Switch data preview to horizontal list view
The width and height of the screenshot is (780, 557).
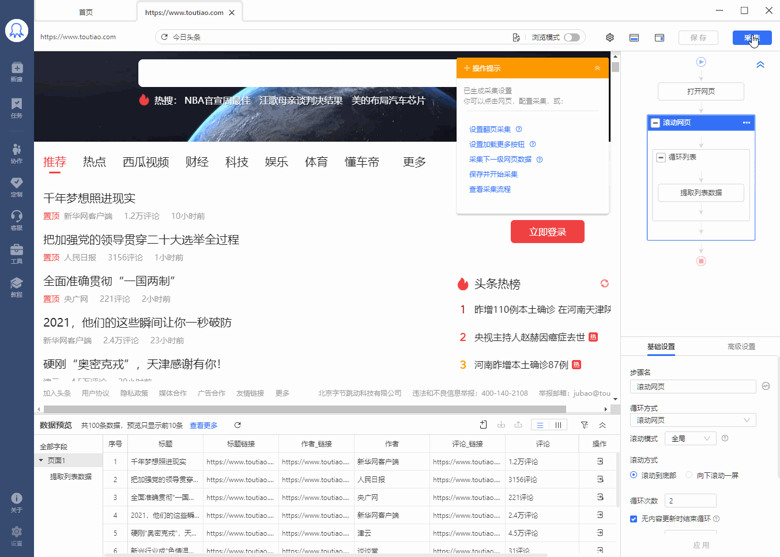click(540, 425)
